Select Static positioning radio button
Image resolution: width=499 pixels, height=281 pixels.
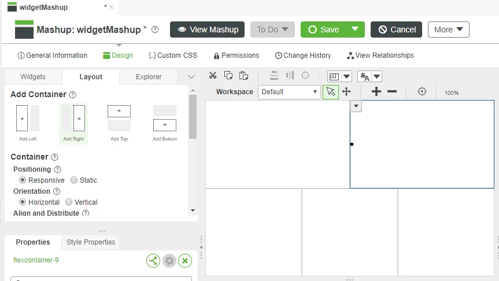(74, 180)
